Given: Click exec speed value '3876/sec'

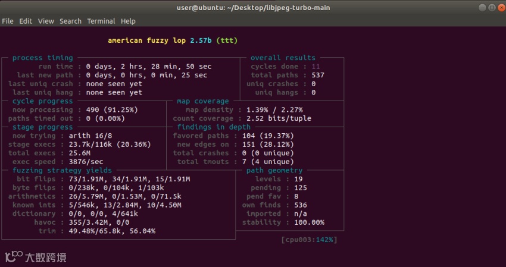Looking at the screenshot, I should click(x=86, y=162).
